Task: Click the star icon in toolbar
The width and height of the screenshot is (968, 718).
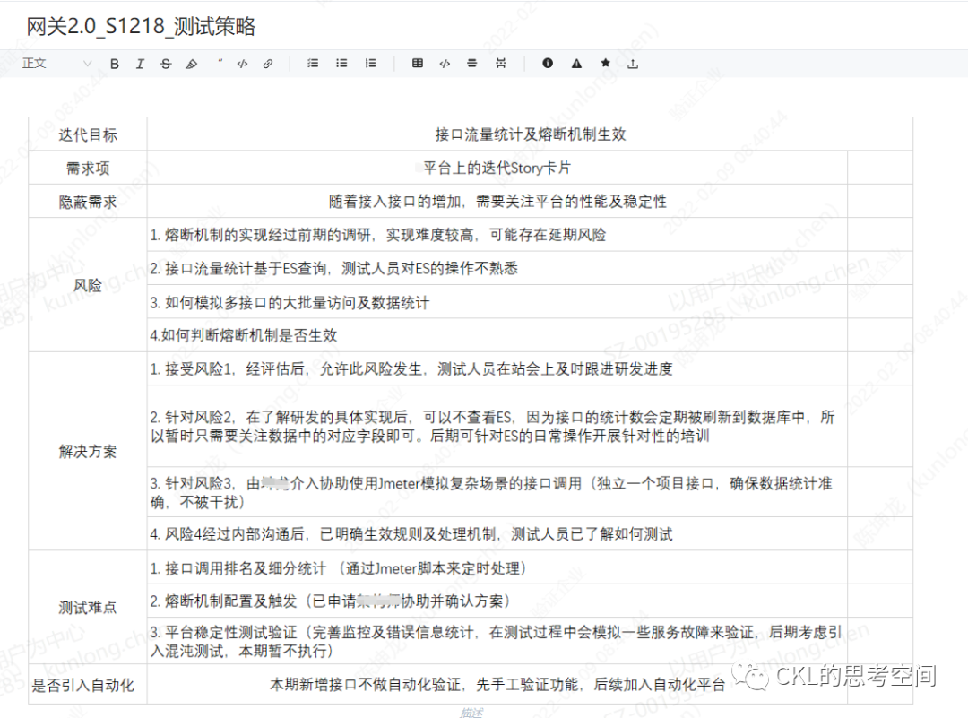Action: pos(605,63)
